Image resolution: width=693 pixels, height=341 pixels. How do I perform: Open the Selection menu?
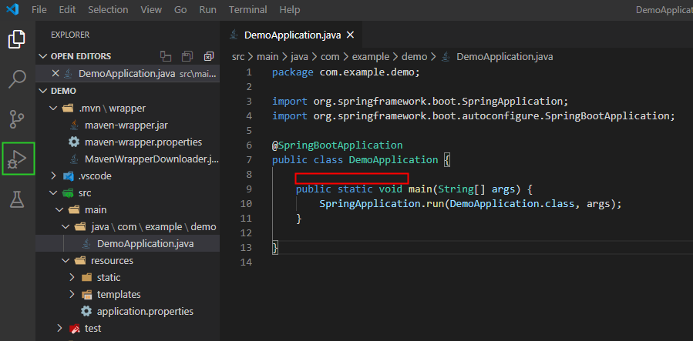click(x=108, y=9)
